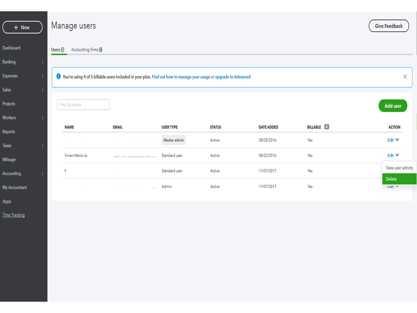This screenshot has height=313, width=417.
Task: Open dropdown arrow for Vivien Marie Jo
Action: pos(397,155)
